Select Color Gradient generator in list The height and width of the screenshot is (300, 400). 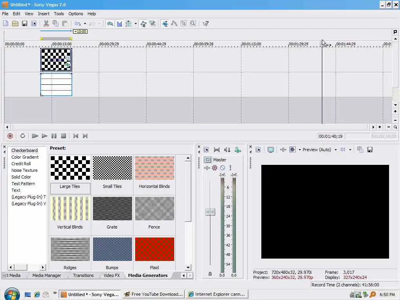[25, 157]
